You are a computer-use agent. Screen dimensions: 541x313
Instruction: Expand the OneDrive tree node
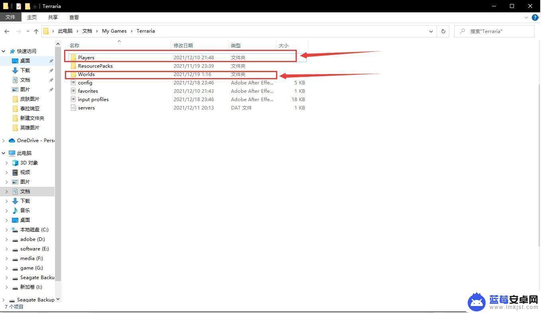point(4,140)
